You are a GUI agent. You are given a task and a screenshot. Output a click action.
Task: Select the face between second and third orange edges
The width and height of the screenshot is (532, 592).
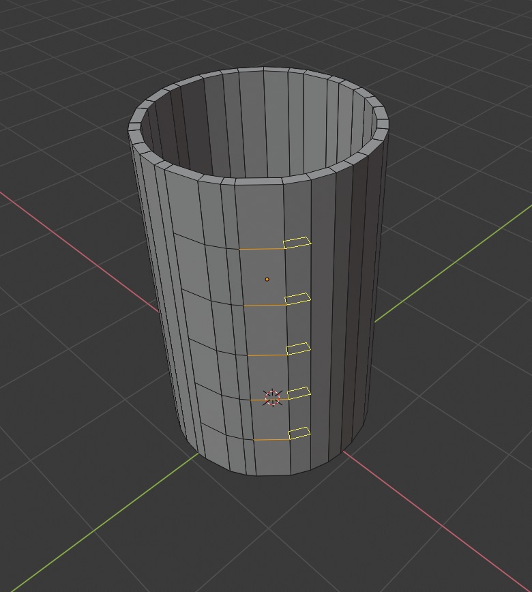click(x=266, y=330)
